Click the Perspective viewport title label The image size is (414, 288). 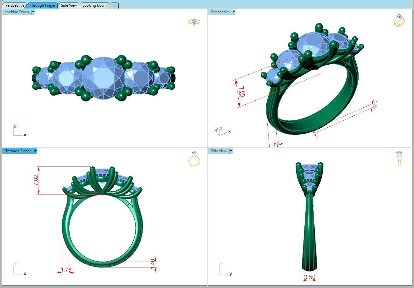click(x=220, y=12)
